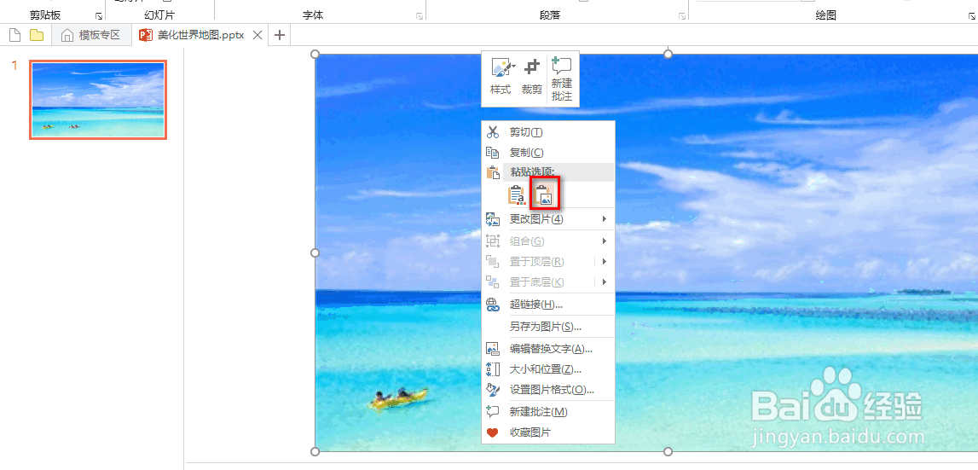Click the top-middle image resize handle
The height and width of the screenshot is (470, 978).
668,55
